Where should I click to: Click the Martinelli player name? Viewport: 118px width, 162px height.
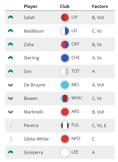33,112
